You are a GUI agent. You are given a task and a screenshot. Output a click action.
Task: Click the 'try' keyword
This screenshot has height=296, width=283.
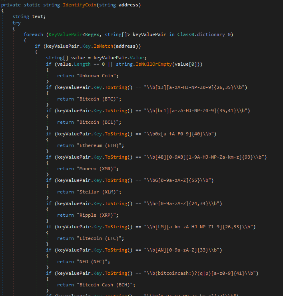click(16, 23)
